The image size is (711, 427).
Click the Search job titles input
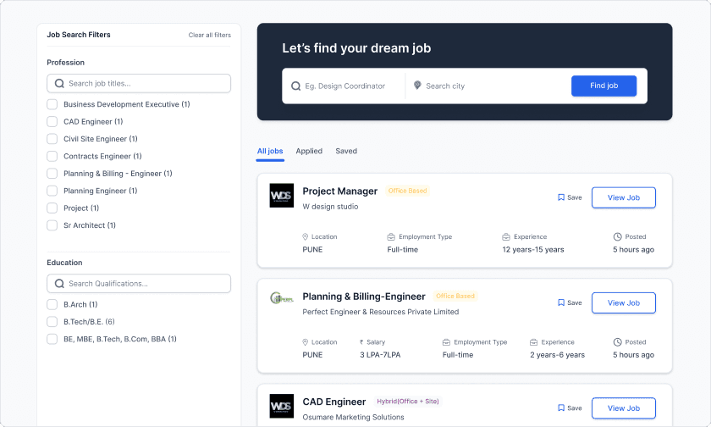(x=139, y=84)
